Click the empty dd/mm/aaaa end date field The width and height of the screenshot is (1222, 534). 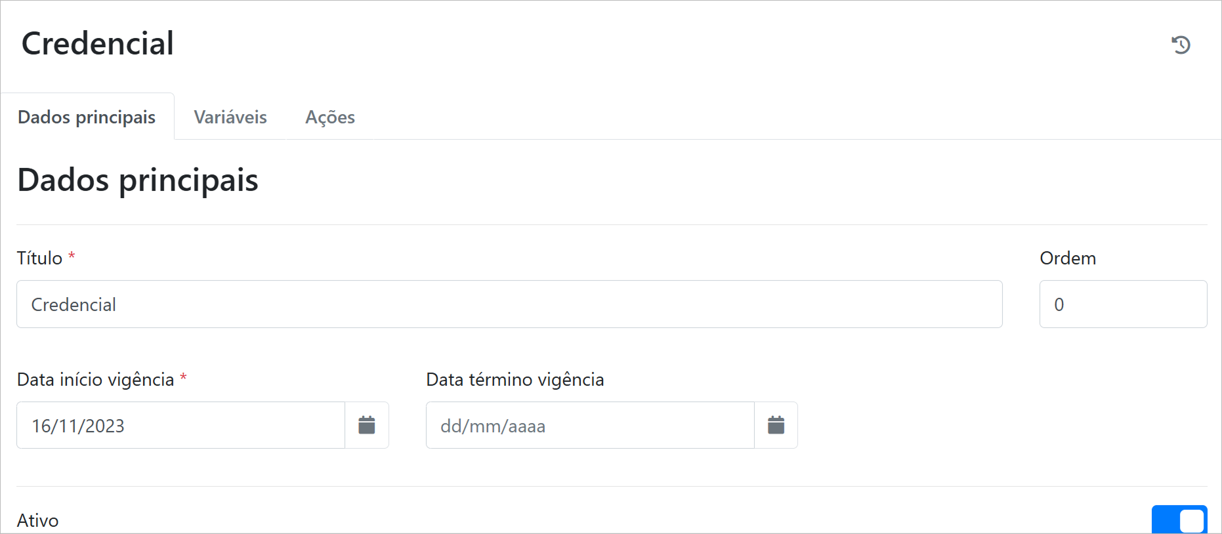click(x=589, y=426)
